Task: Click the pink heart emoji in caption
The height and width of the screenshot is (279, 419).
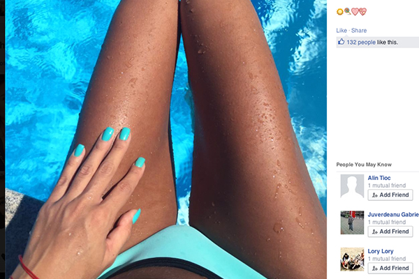Action: (355, 12)
